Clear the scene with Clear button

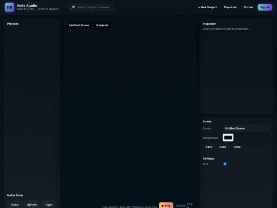(237, 147)
